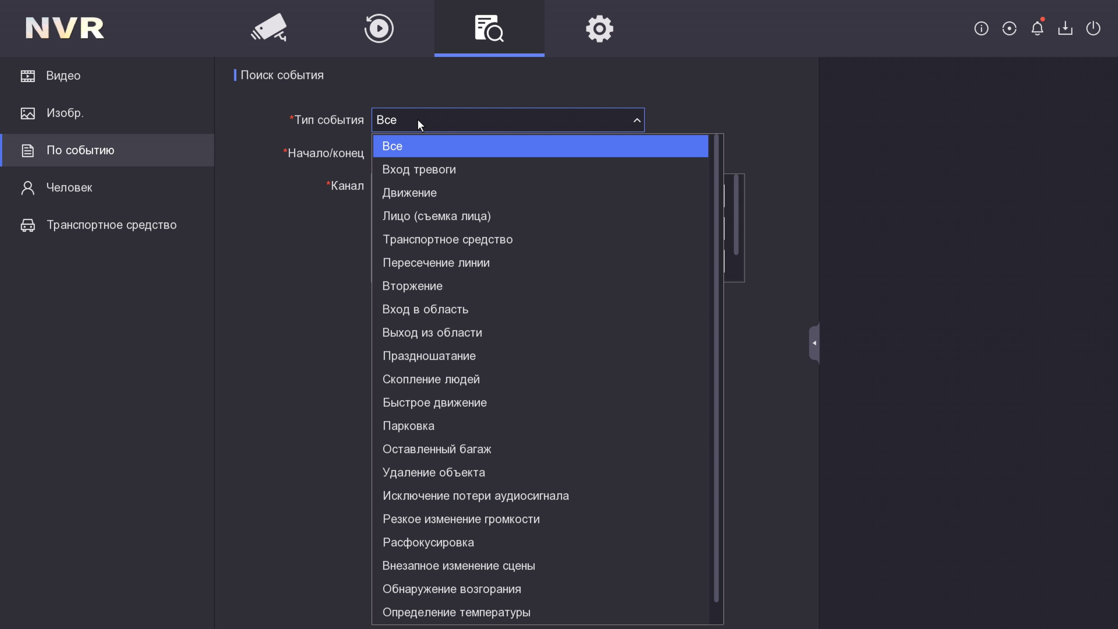Choose Транспортное средство in dropdown list

[x=540, y=240]
